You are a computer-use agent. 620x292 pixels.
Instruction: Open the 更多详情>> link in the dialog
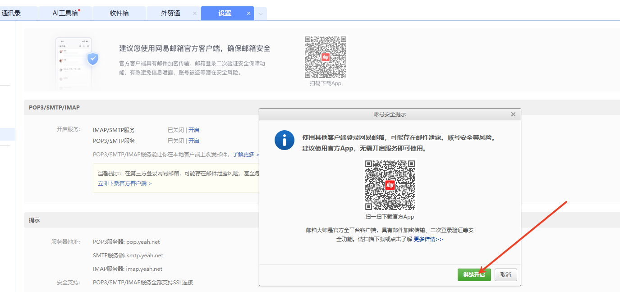(428, 239)
